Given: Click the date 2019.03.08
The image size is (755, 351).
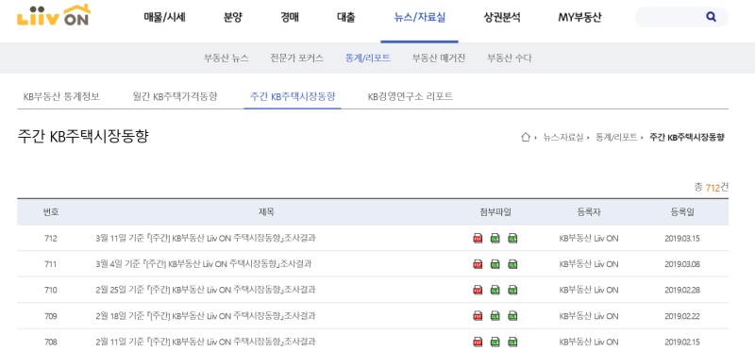Looking at the screenshot, I should [x=682, y=264].
